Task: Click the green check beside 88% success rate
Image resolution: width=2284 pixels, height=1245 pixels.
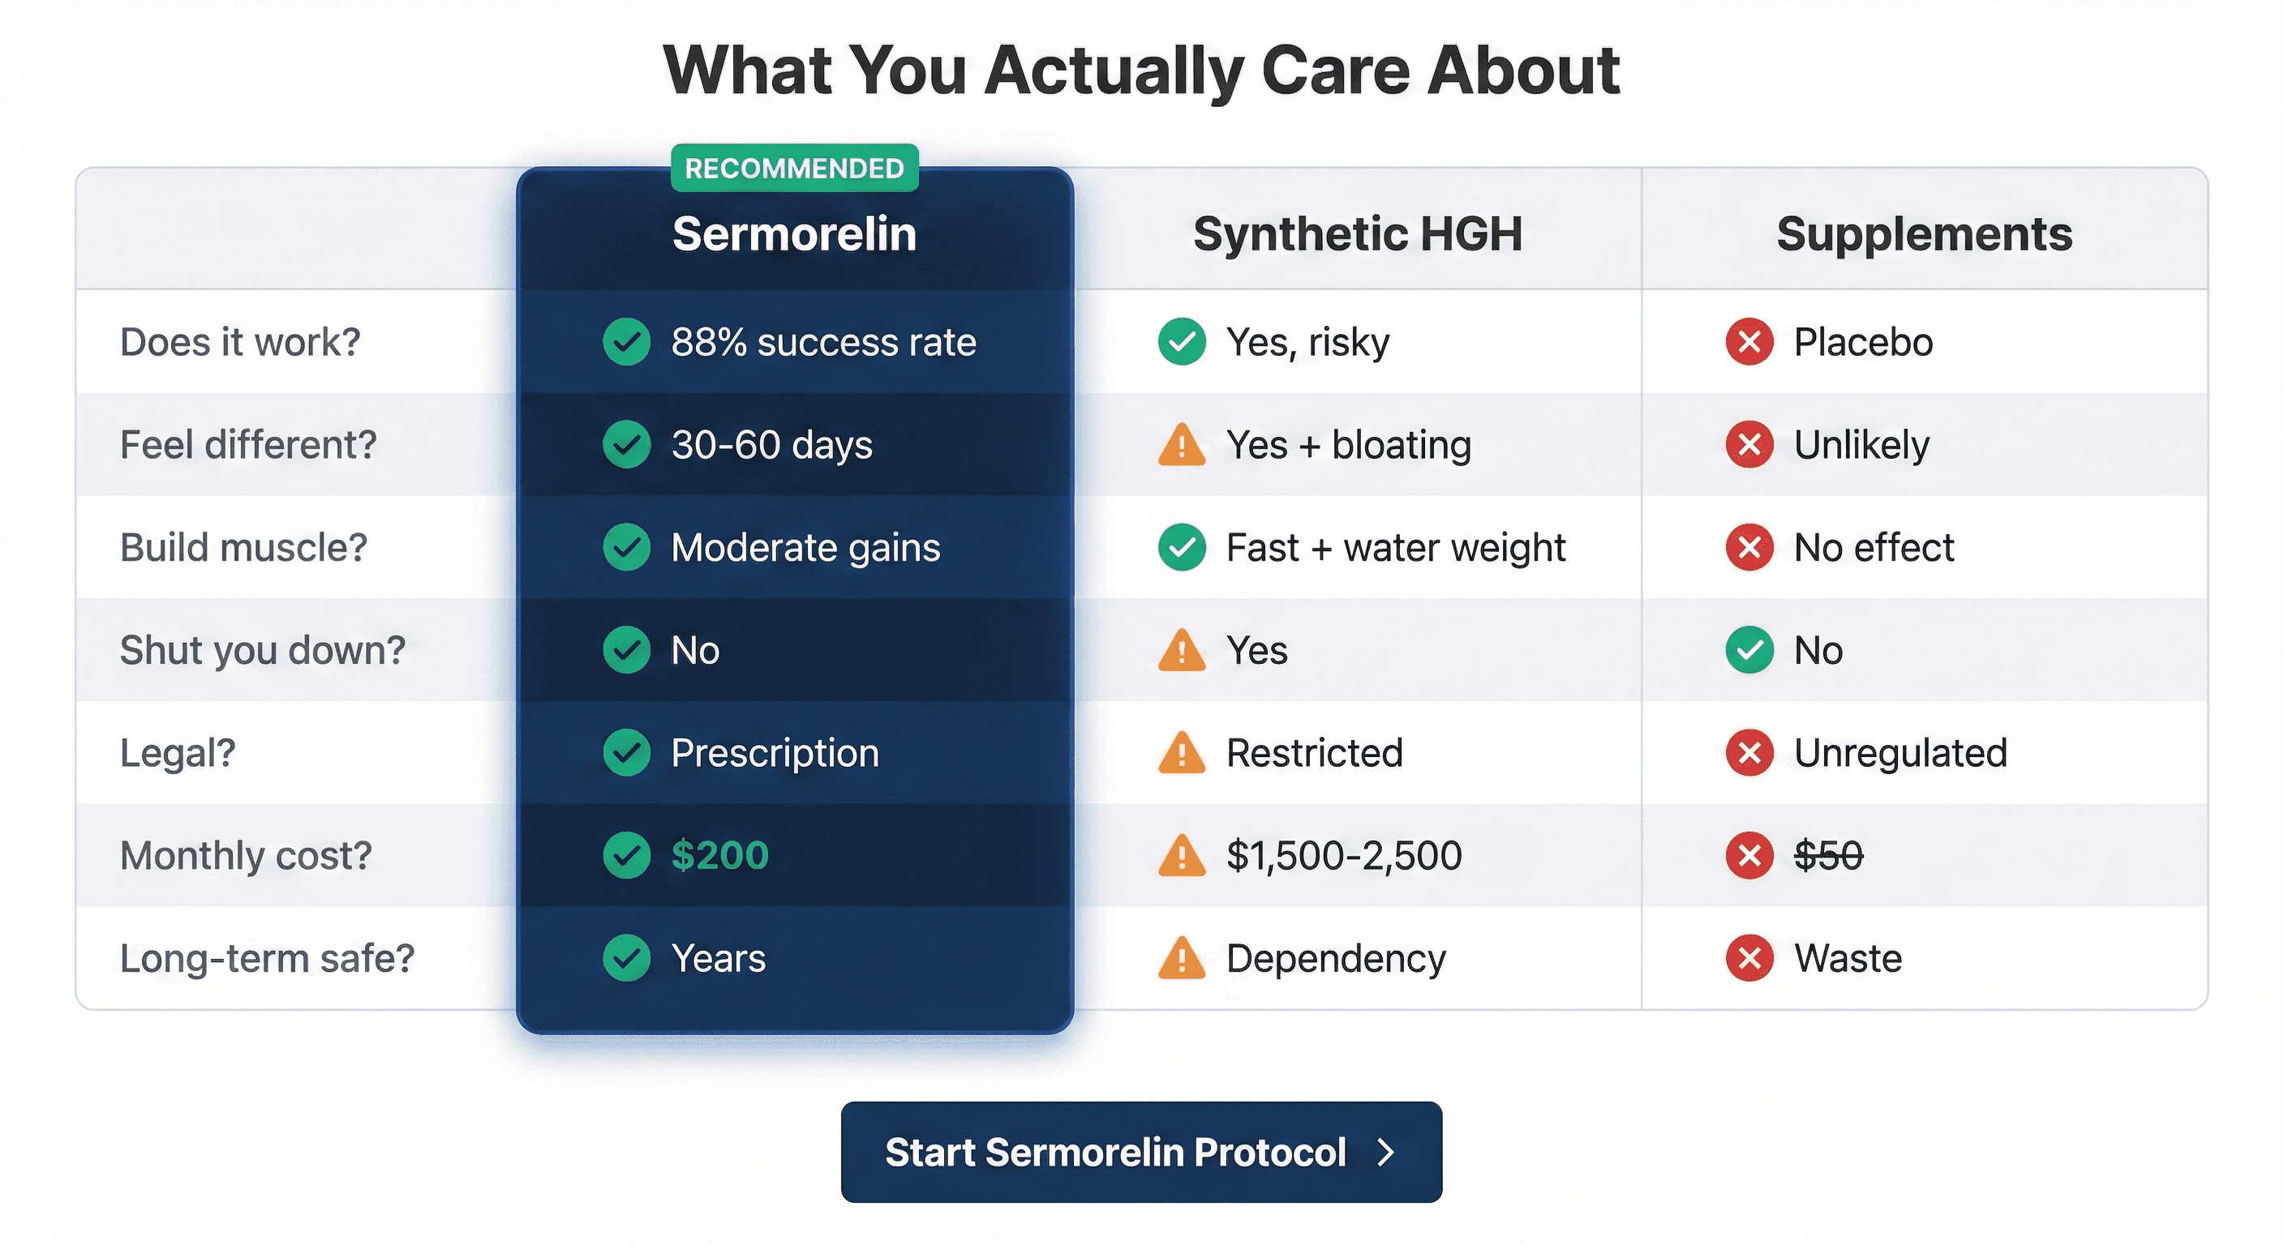Action: click(627, 342)
